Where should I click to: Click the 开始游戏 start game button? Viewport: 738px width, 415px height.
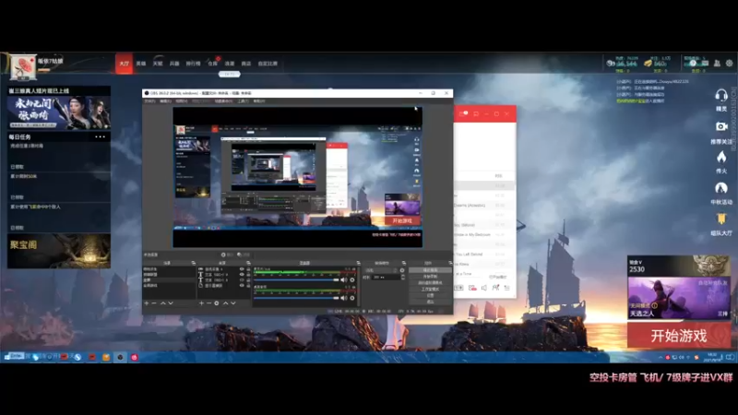pos(679,336)
